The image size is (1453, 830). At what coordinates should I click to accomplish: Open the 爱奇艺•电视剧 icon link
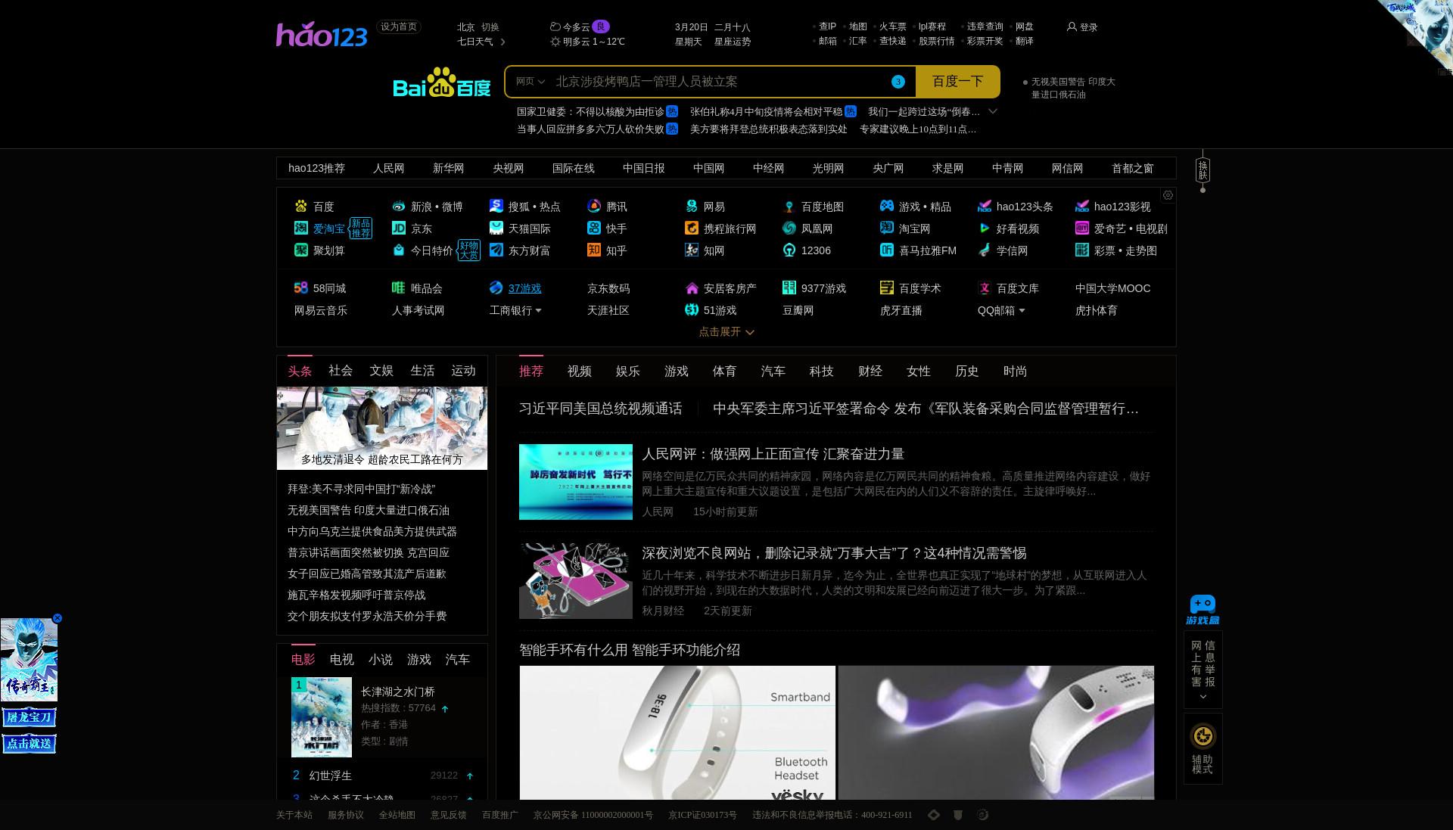[1082, 228]
